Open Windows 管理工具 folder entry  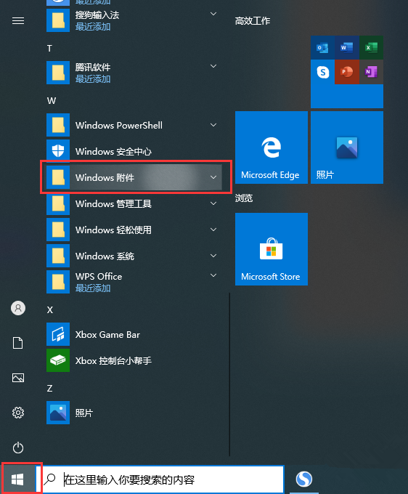point(134,204)
